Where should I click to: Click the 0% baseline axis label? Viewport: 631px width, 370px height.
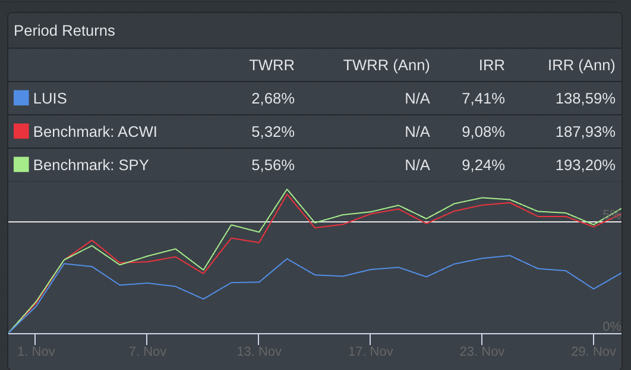611,327
